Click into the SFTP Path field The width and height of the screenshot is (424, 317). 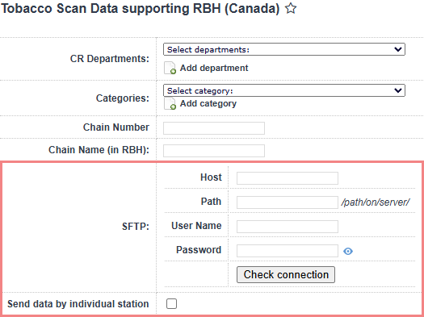click(288, 202)
